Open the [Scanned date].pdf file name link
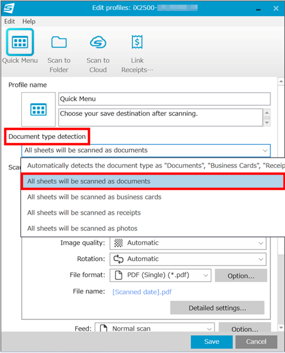This screenshot has width=285, height=353. pos(142,292)
